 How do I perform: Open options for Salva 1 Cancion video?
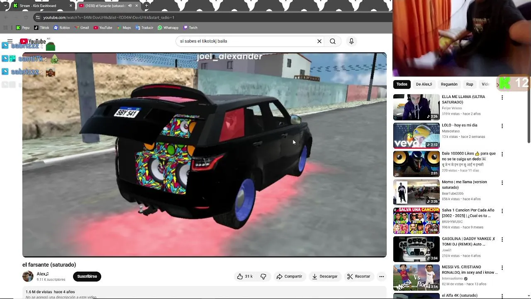[502, 211]
